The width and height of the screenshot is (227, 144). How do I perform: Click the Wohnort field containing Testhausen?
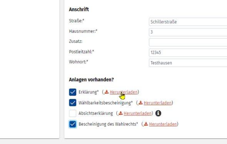tap(188, 63)
